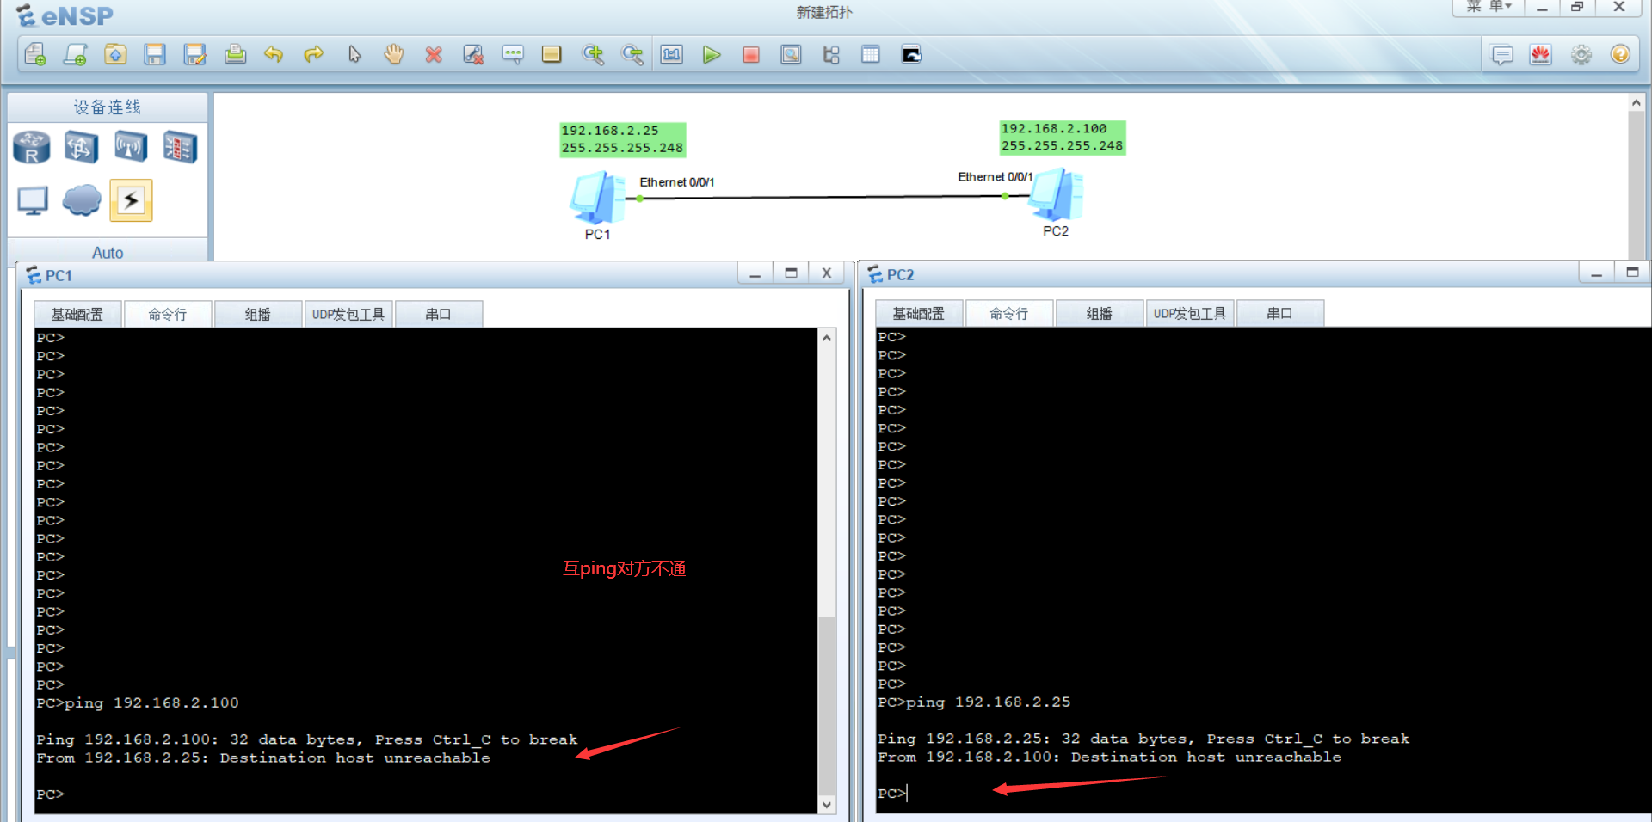Open 命令行 tab in PC1 window
Viewport: 1652px width, 822px height.
[x=168, y=315]
